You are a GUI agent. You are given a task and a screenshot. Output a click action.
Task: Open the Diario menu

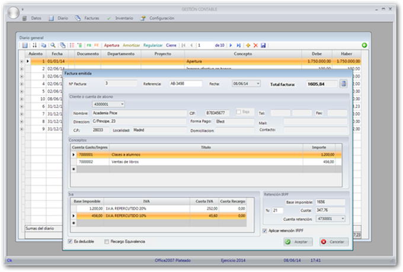coord(63,18)
